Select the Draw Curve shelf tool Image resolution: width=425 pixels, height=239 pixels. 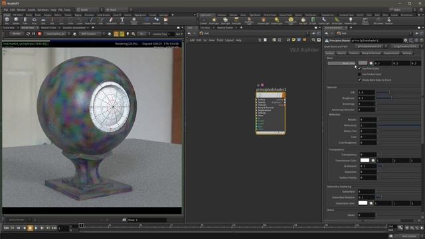tap(90, 21)
